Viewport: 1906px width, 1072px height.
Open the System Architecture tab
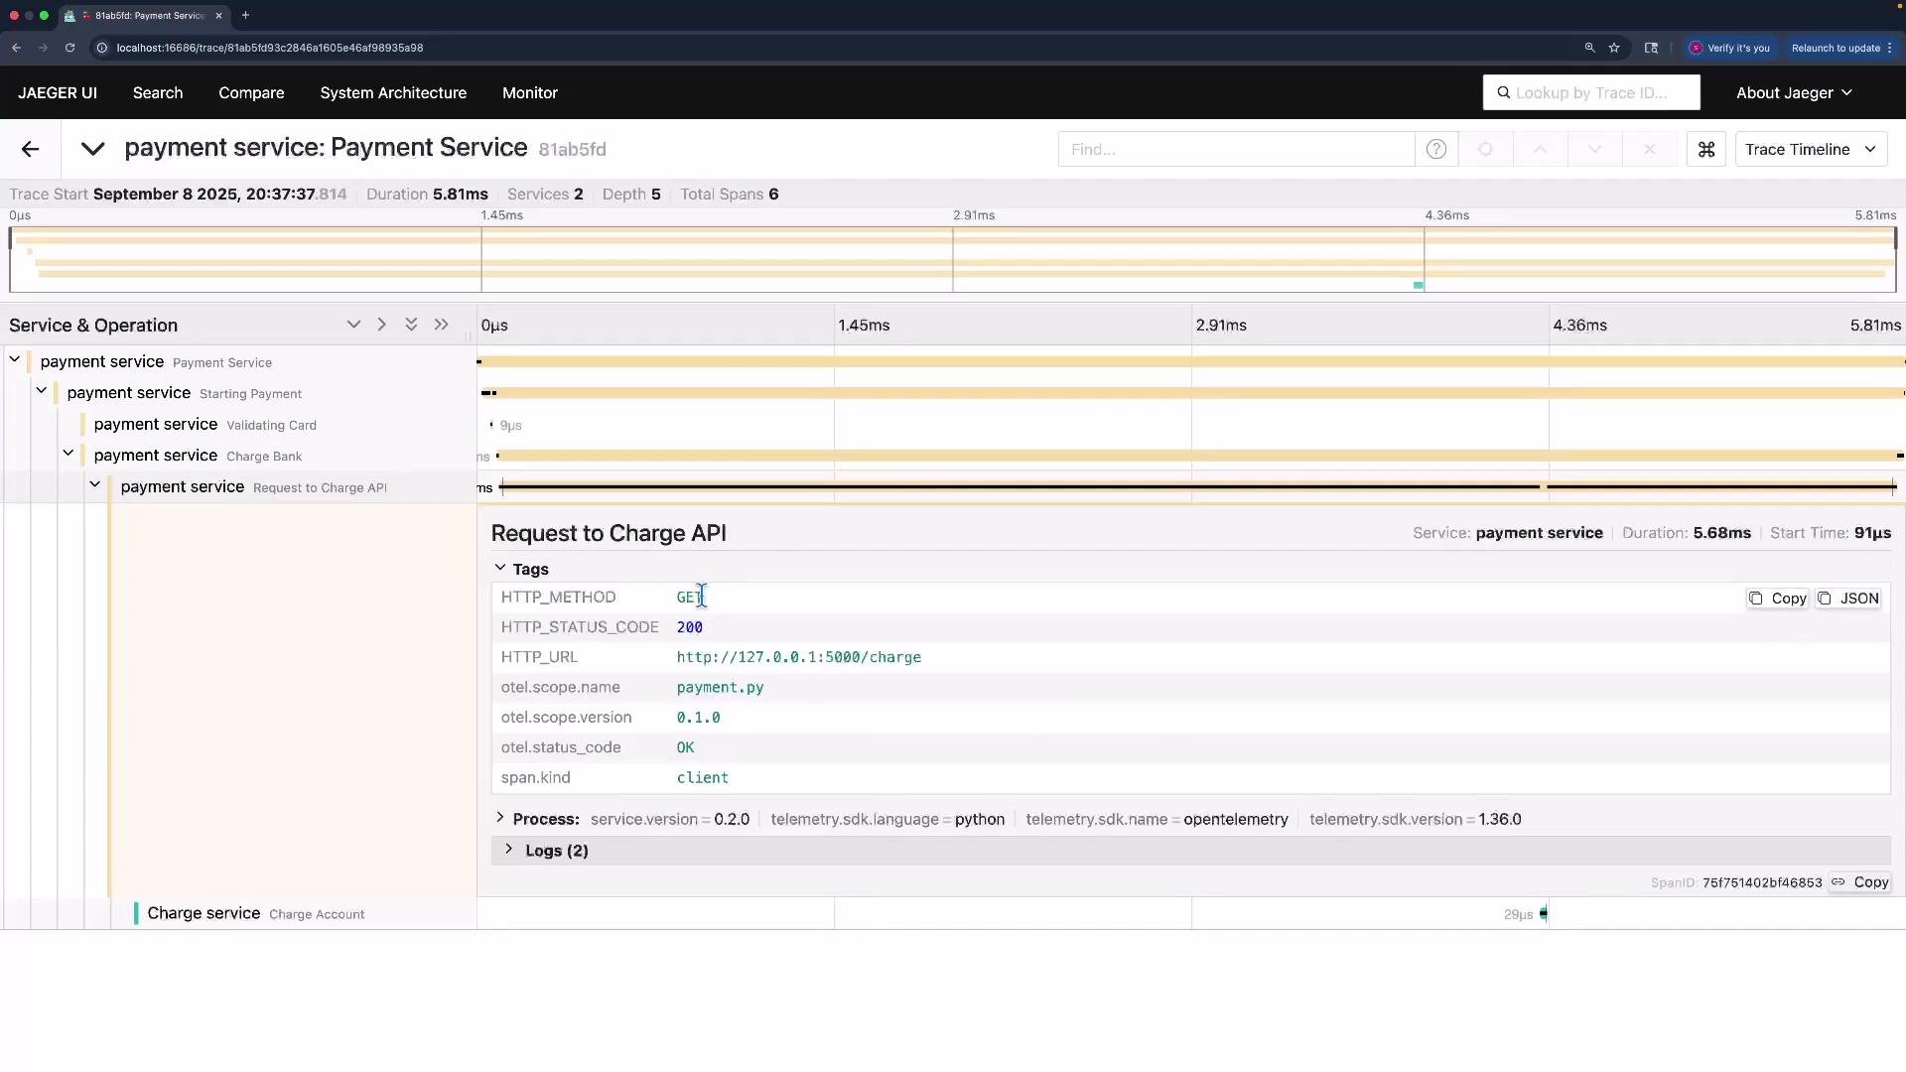[x=393, y=92]
